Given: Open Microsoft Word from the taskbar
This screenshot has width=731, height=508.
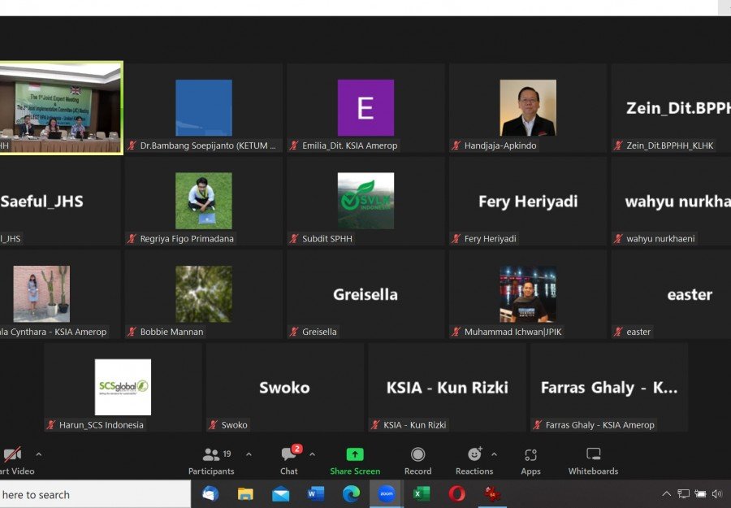Looking at the screenshot, I should [x=316, y=494].
